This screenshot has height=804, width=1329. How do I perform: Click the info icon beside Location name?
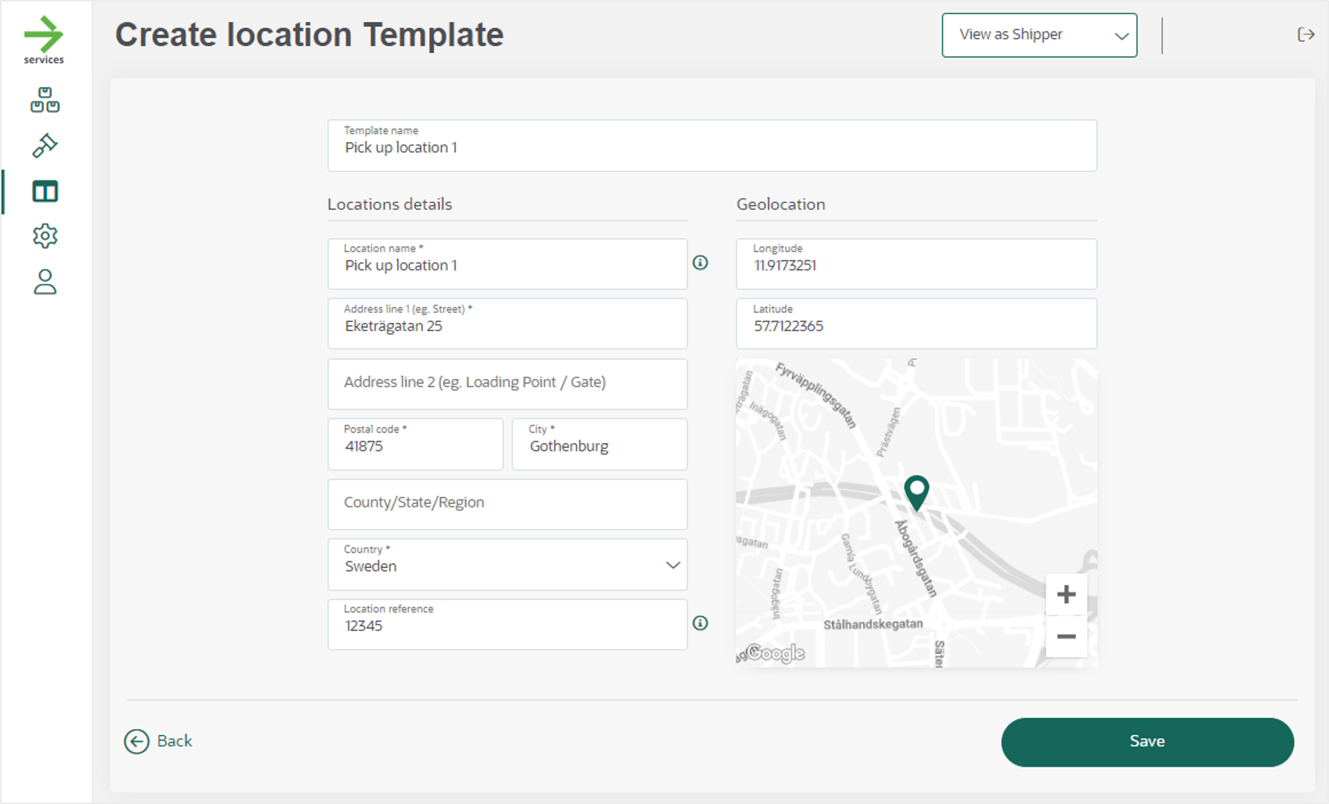click(701, 263)
